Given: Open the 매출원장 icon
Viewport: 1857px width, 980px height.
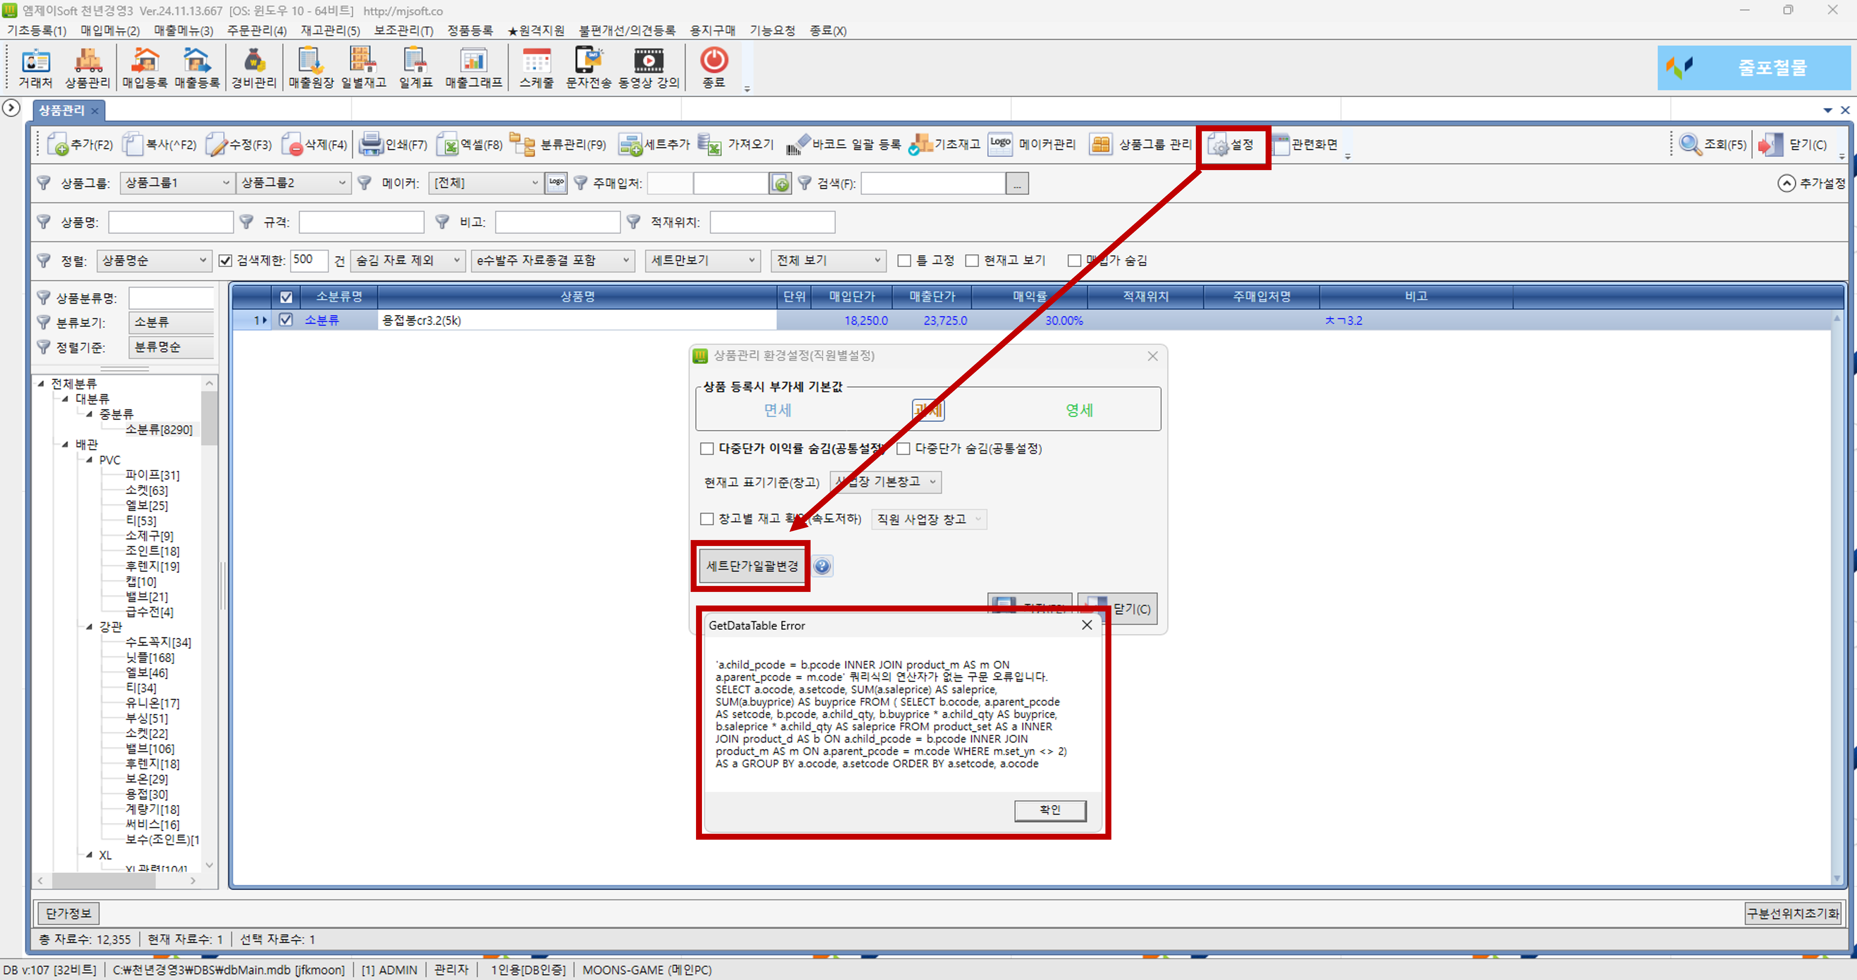Looking at the screenshot, I should pos(311,68).
